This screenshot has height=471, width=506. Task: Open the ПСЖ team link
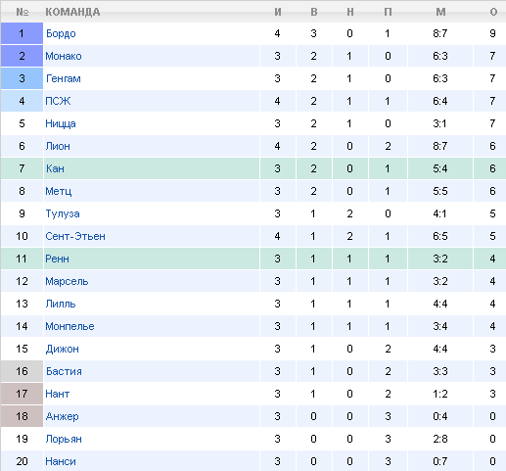(x=58, y=101)
